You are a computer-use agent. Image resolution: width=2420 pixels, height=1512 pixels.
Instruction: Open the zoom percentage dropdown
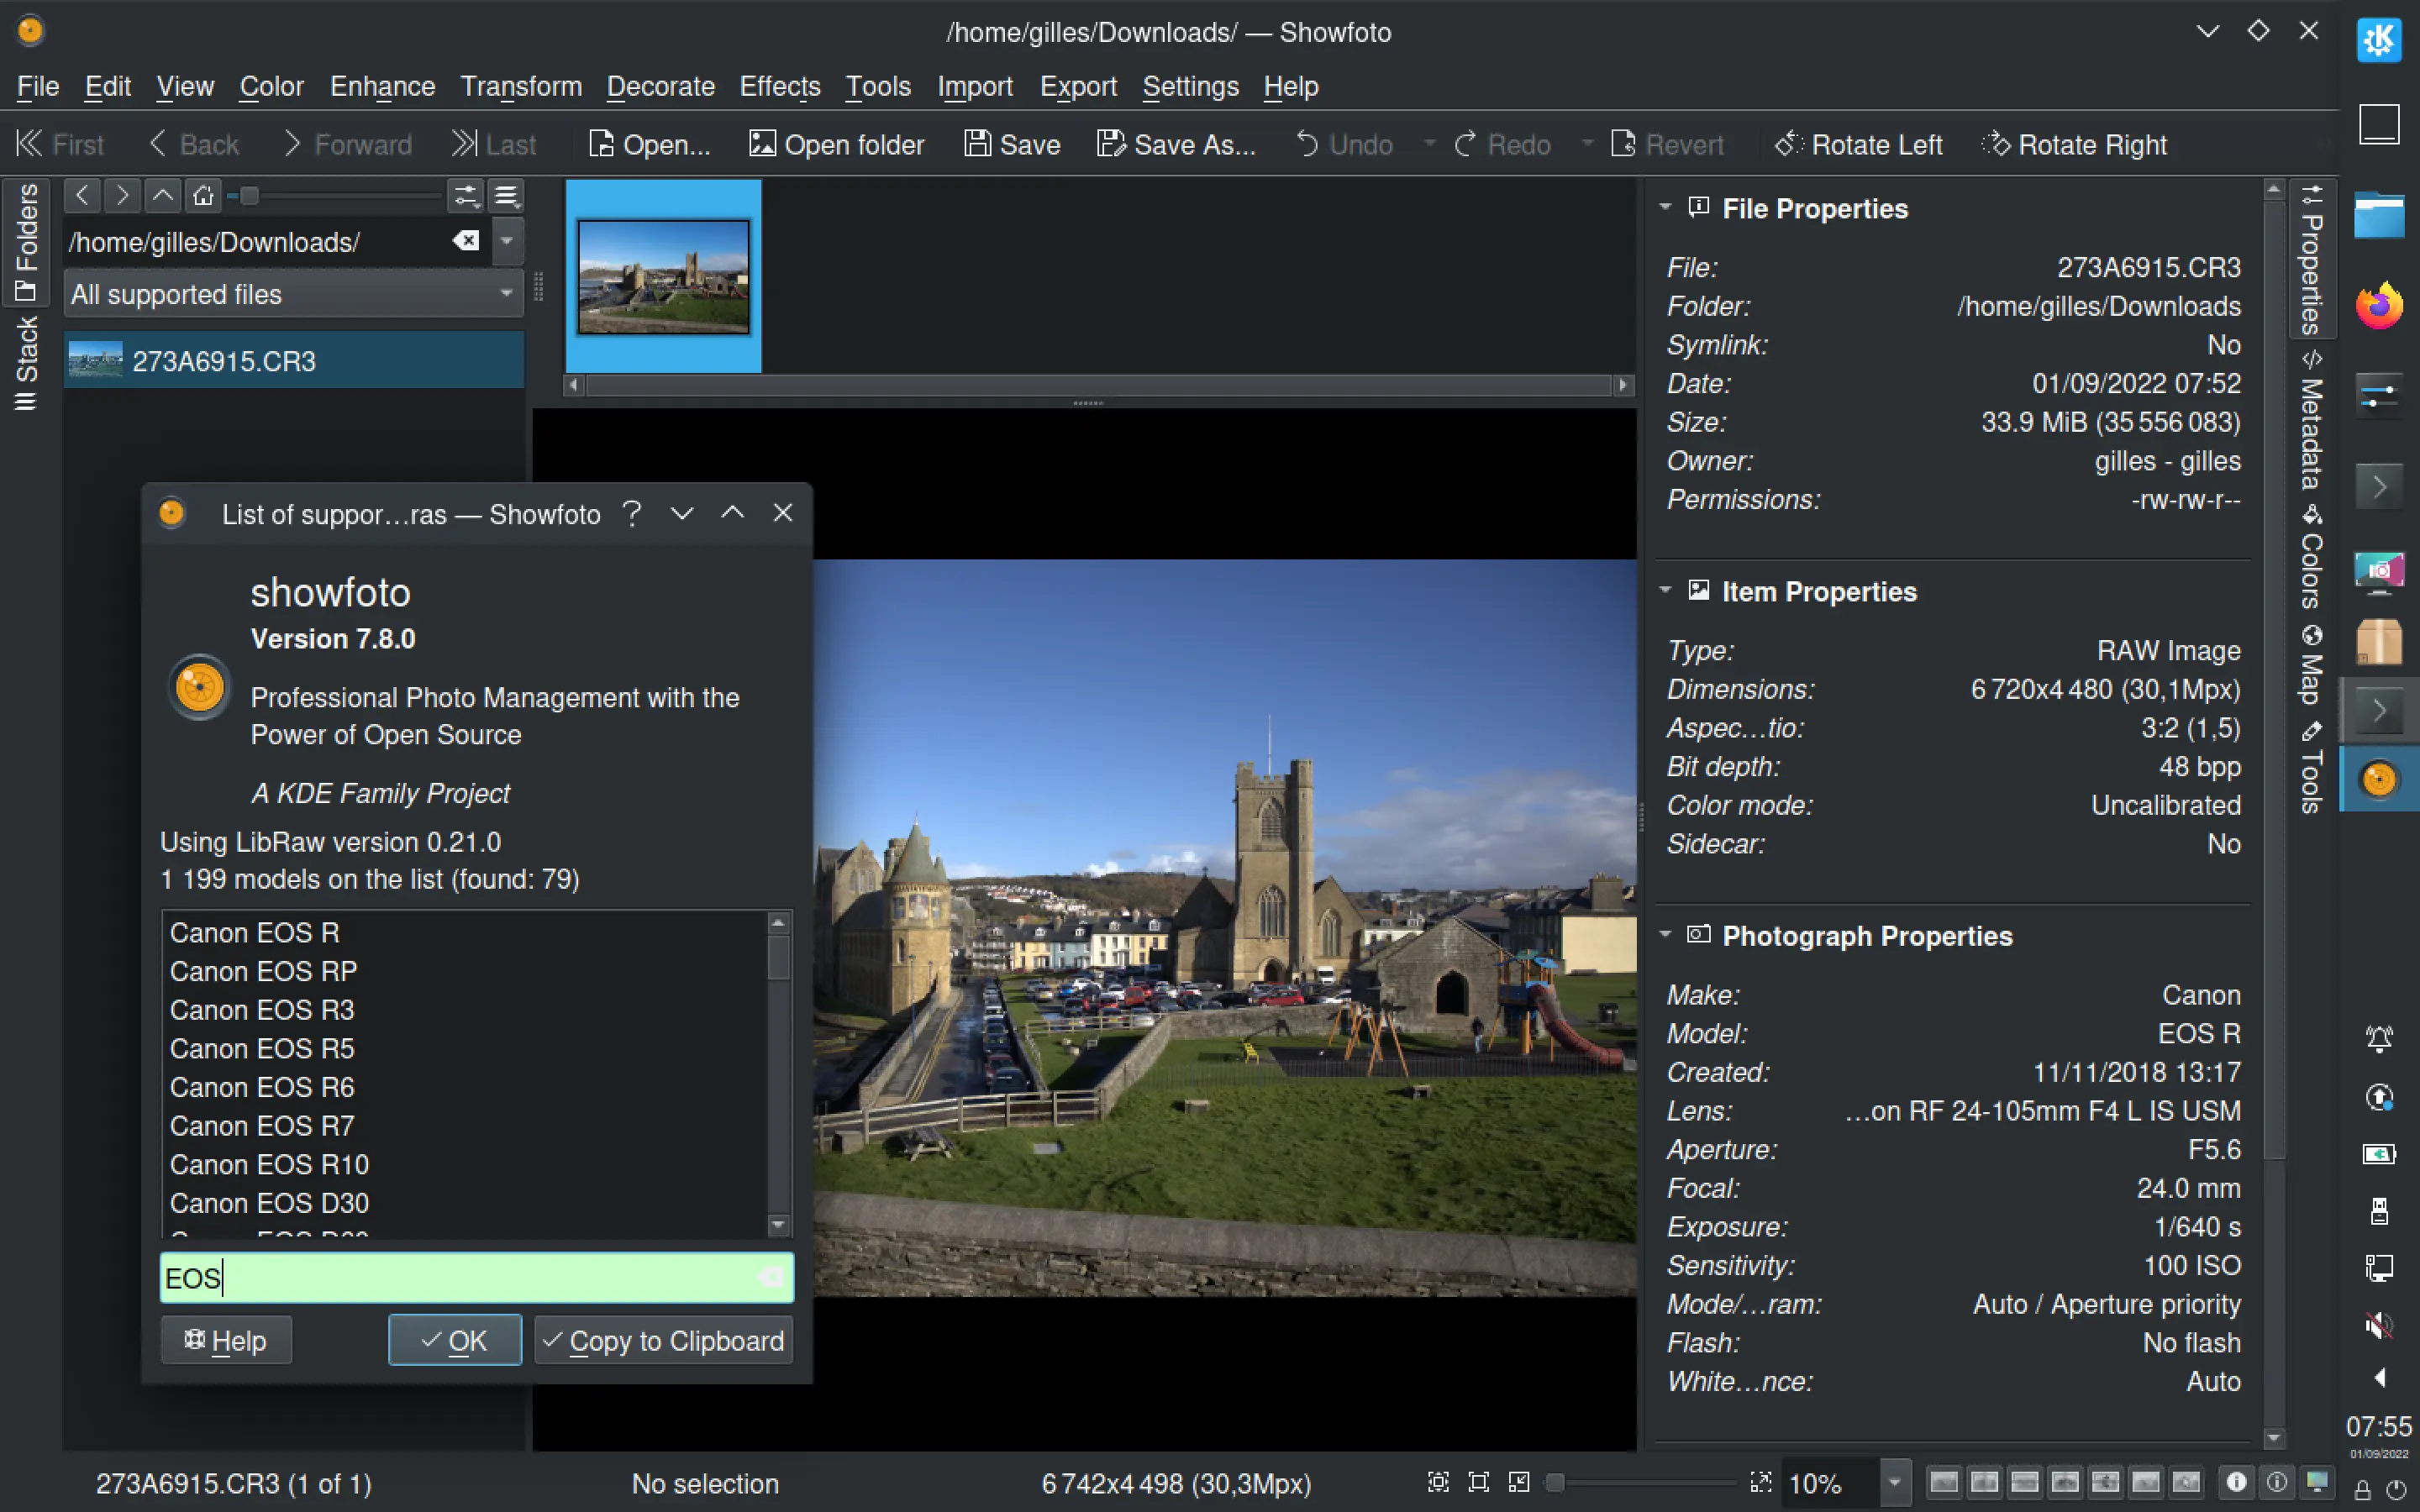coord(1893,1483)
